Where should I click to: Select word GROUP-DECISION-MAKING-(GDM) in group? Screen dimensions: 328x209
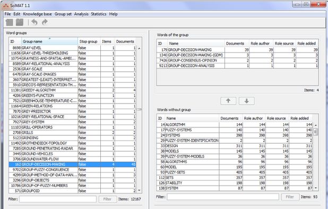pyautogui.click(x=238, y=55)
